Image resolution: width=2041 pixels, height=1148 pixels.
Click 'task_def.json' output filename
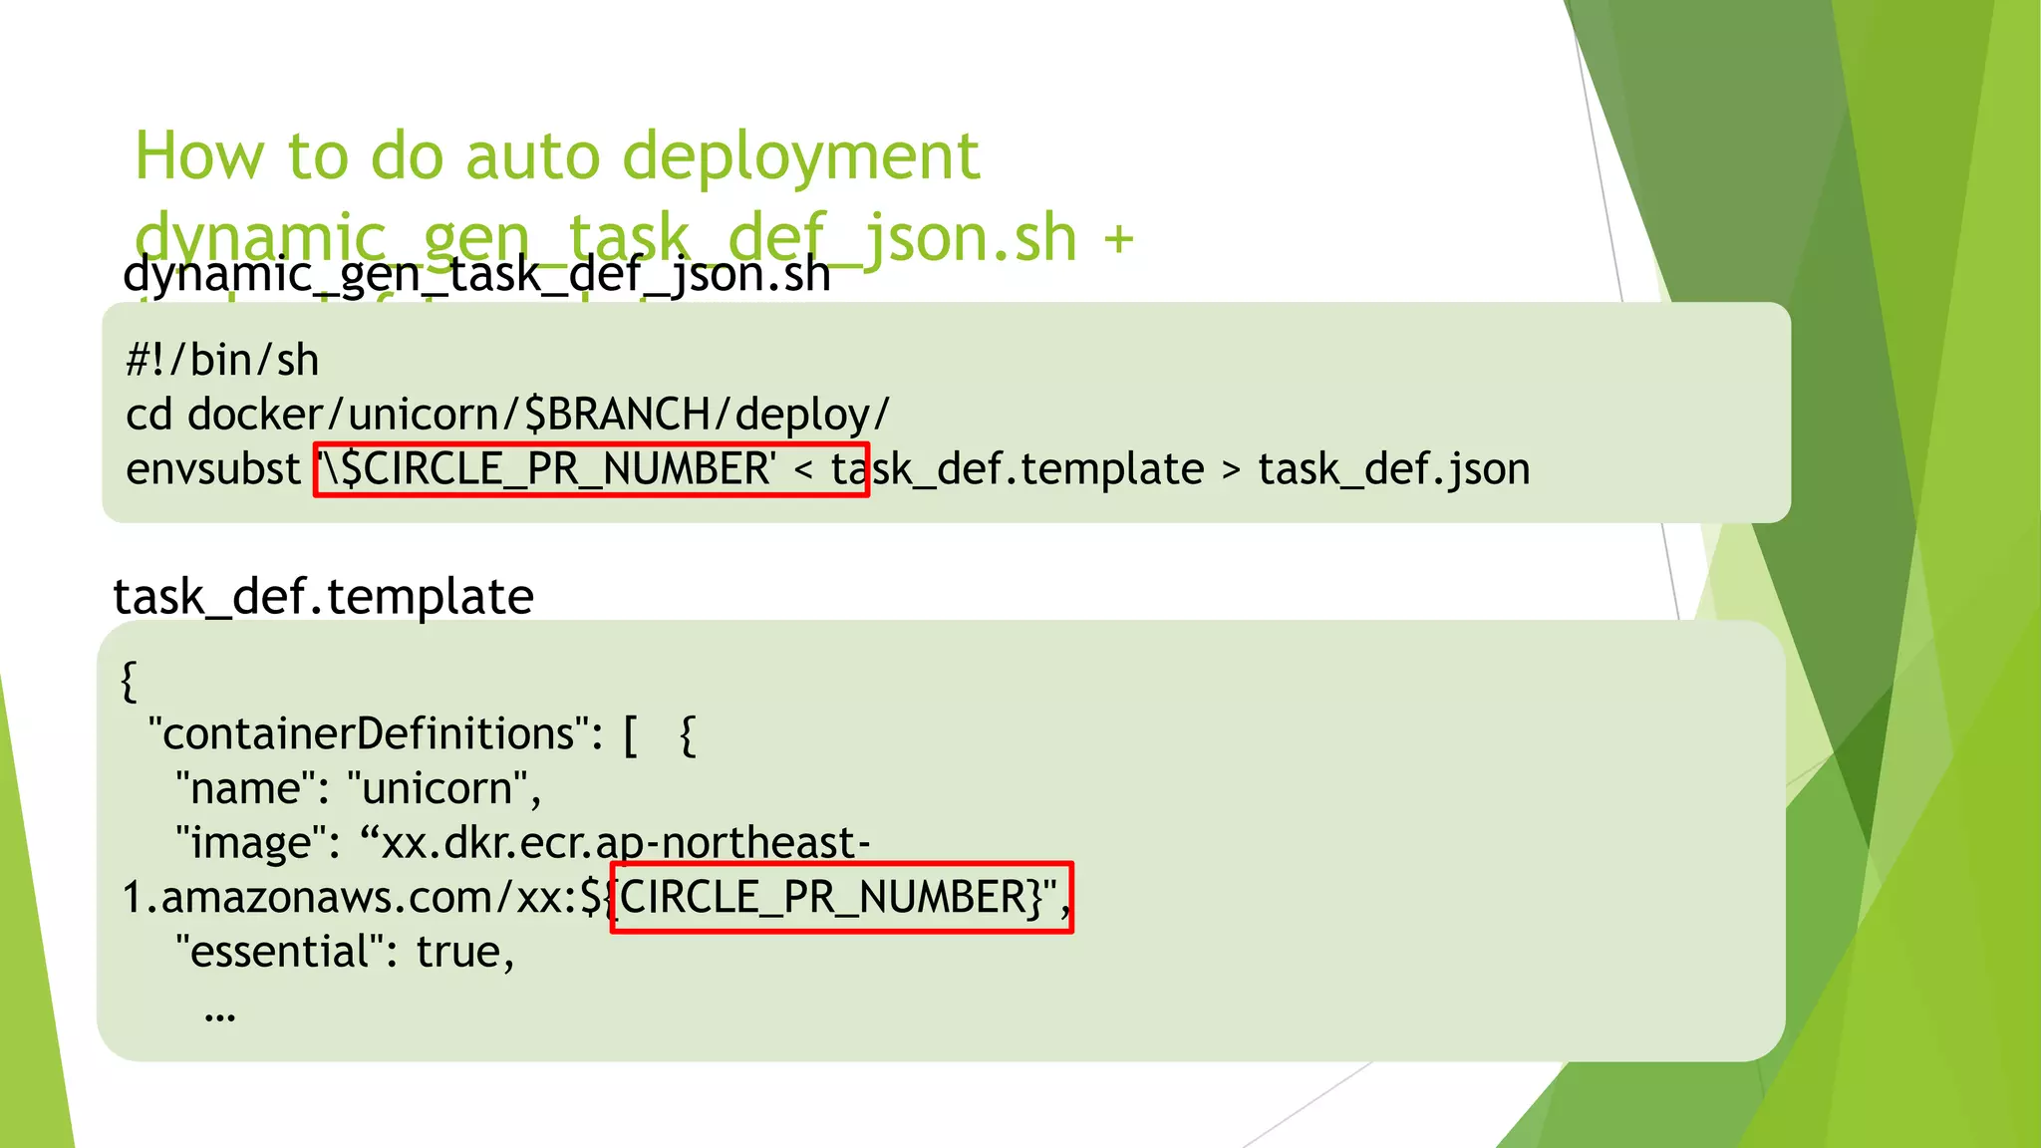[1393, 468]
